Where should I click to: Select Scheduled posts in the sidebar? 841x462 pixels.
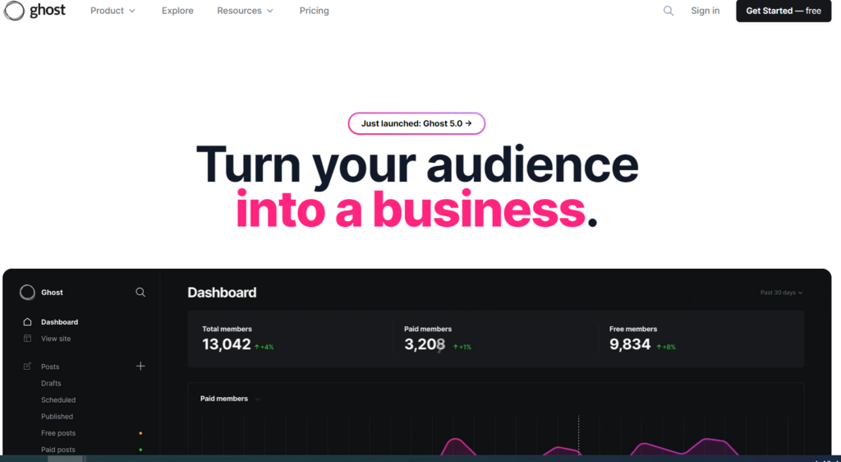pyautogui.click(x=58, y=400)
